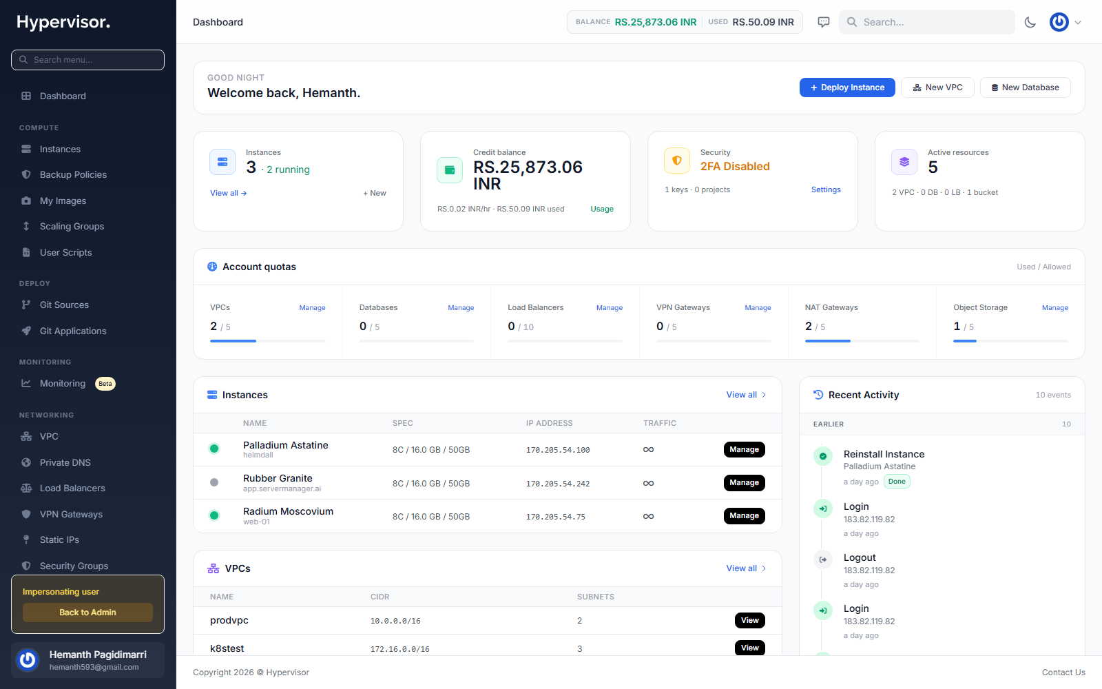Click the VPCs quota progress bar
This screenshot has height=689, width=1102.
pos(268,341)
